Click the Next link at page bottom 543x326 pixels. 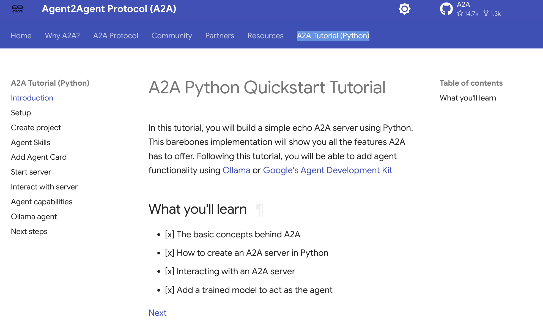[x=157, y=313]
